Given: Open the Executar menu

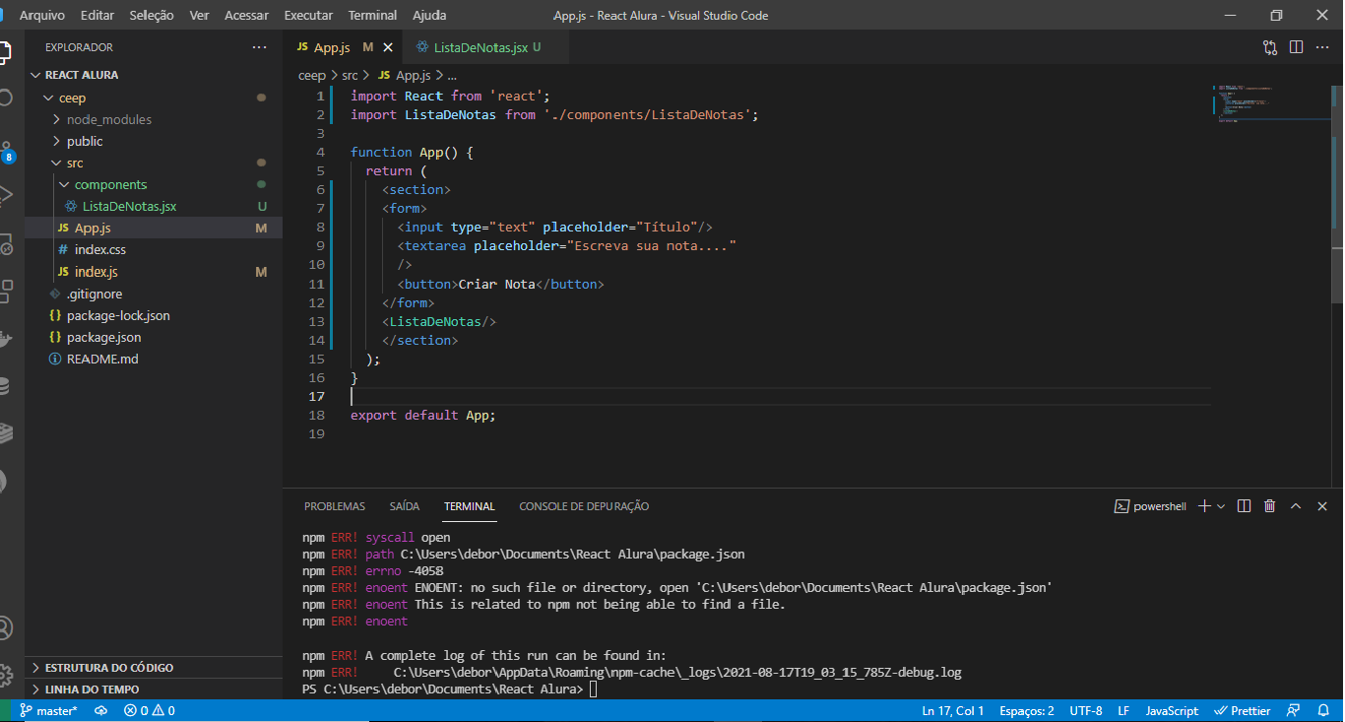Looking at the screenshot, I should tap(308, 15).
